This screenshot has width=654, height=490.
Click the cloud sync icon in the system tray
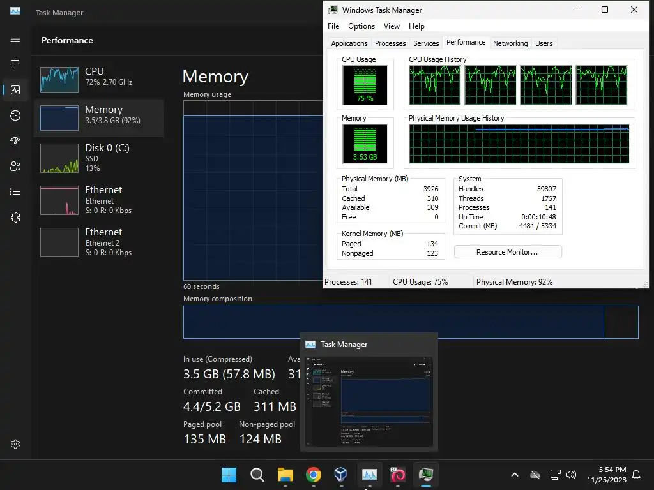coord(535,475)
